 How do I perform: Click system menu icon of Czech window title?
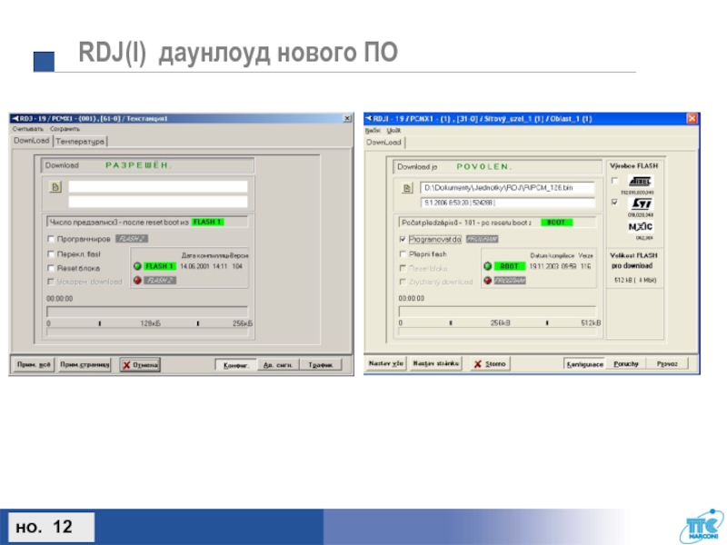point(369,119)
